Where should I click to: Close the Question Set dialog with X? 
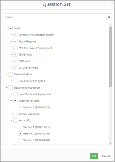pos(112,3)
